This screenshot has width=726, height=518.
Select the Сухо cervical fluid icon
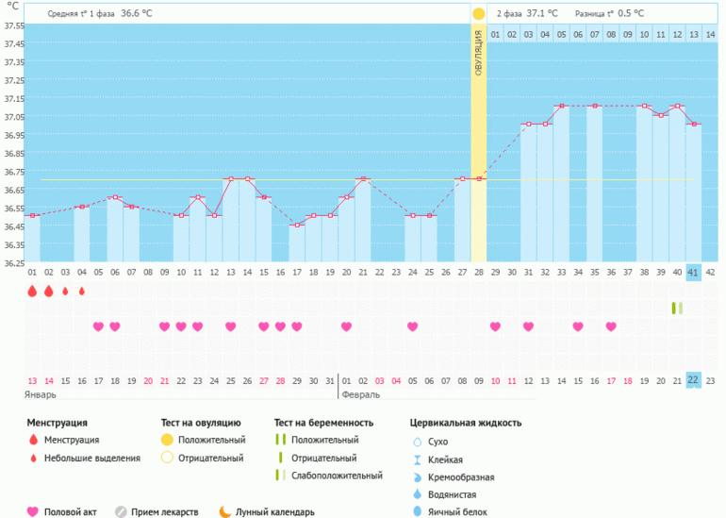tap(418, 441)
